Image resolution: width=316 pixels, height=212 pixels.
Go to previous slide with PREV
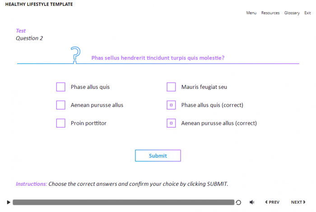(x=272, y=203)
